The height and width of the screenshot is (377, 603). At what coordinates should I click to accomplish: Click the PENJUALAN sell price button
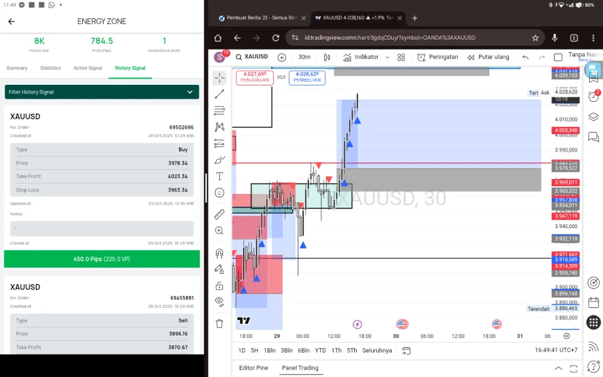[x=254, y=77]
